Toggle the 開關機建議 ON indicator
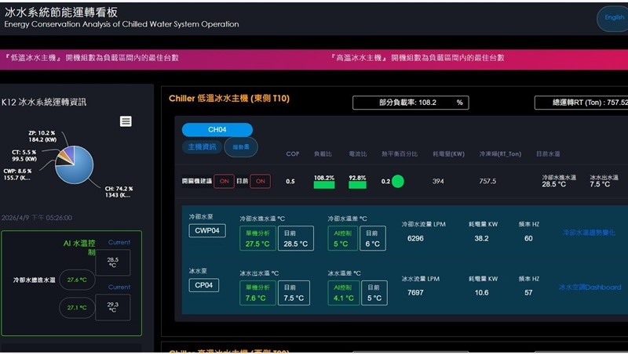 click(x=224, y=181)
